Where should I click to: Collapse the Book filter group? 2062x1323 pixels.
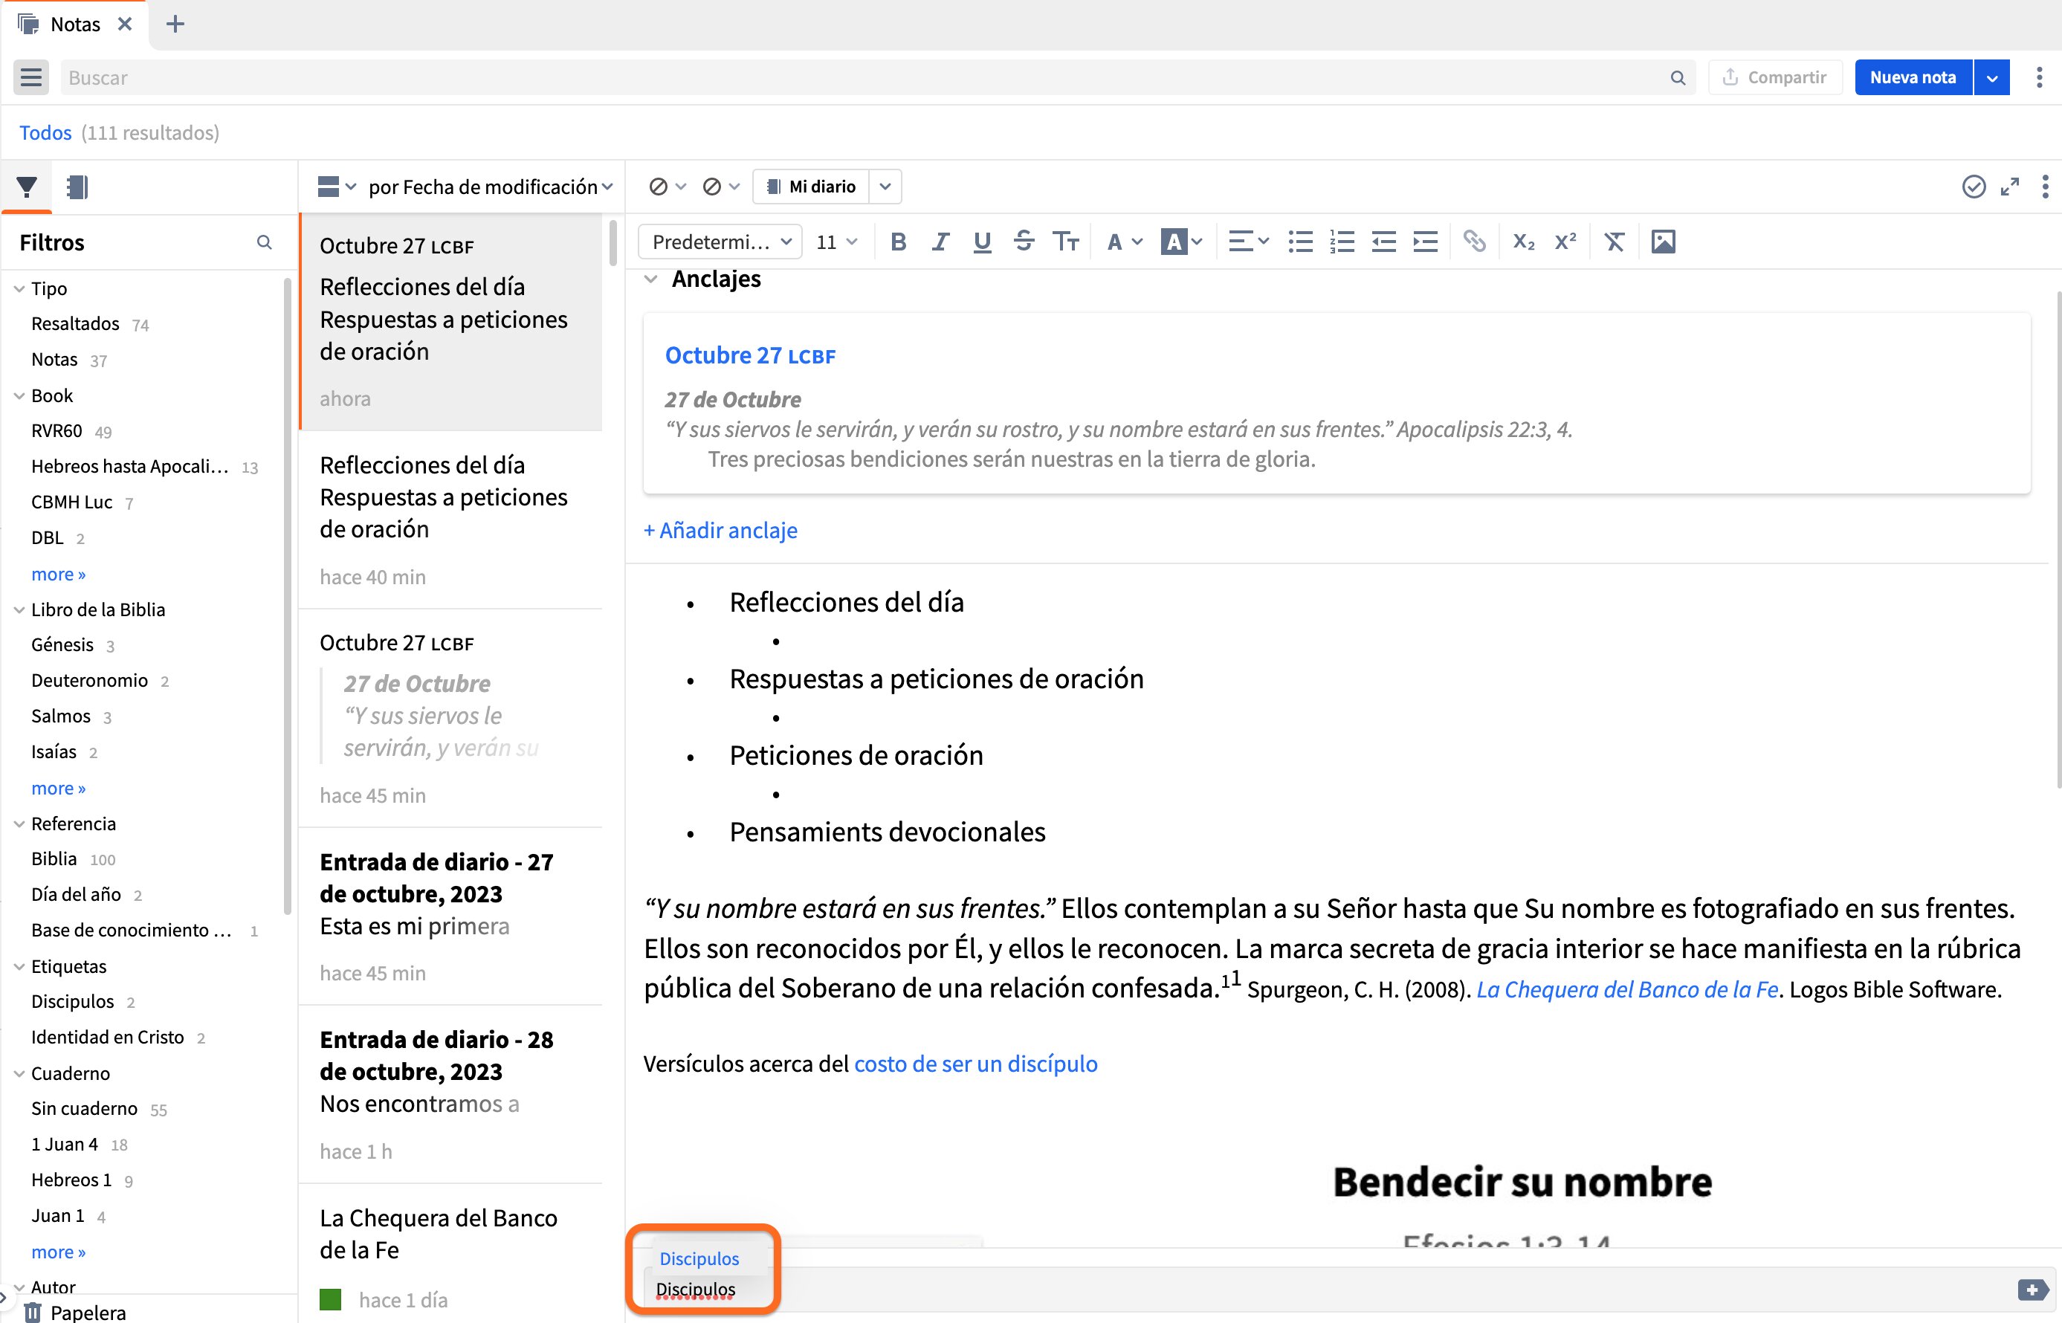click(19, 396)
